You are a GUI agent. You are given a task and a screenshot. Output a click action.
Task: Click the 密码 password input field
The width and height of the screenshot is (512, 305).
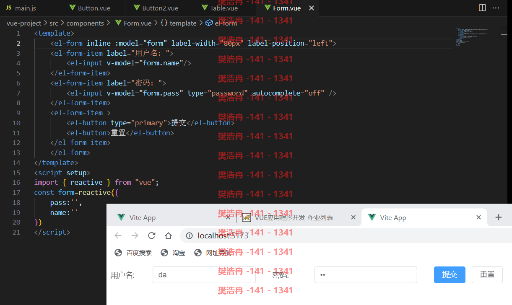point(366,275)
